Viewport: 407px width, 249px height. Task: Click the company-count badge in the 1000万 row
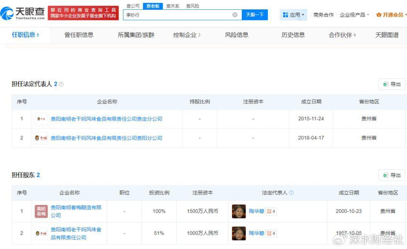(x=271, y=233)
